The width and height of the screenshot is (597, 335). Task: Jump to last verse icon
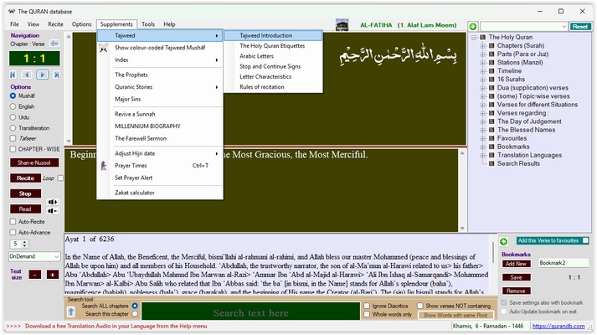[x=56, y=75]
